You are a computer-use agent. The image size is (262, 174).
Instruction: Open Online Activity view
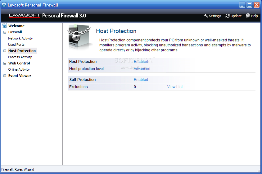19,69
